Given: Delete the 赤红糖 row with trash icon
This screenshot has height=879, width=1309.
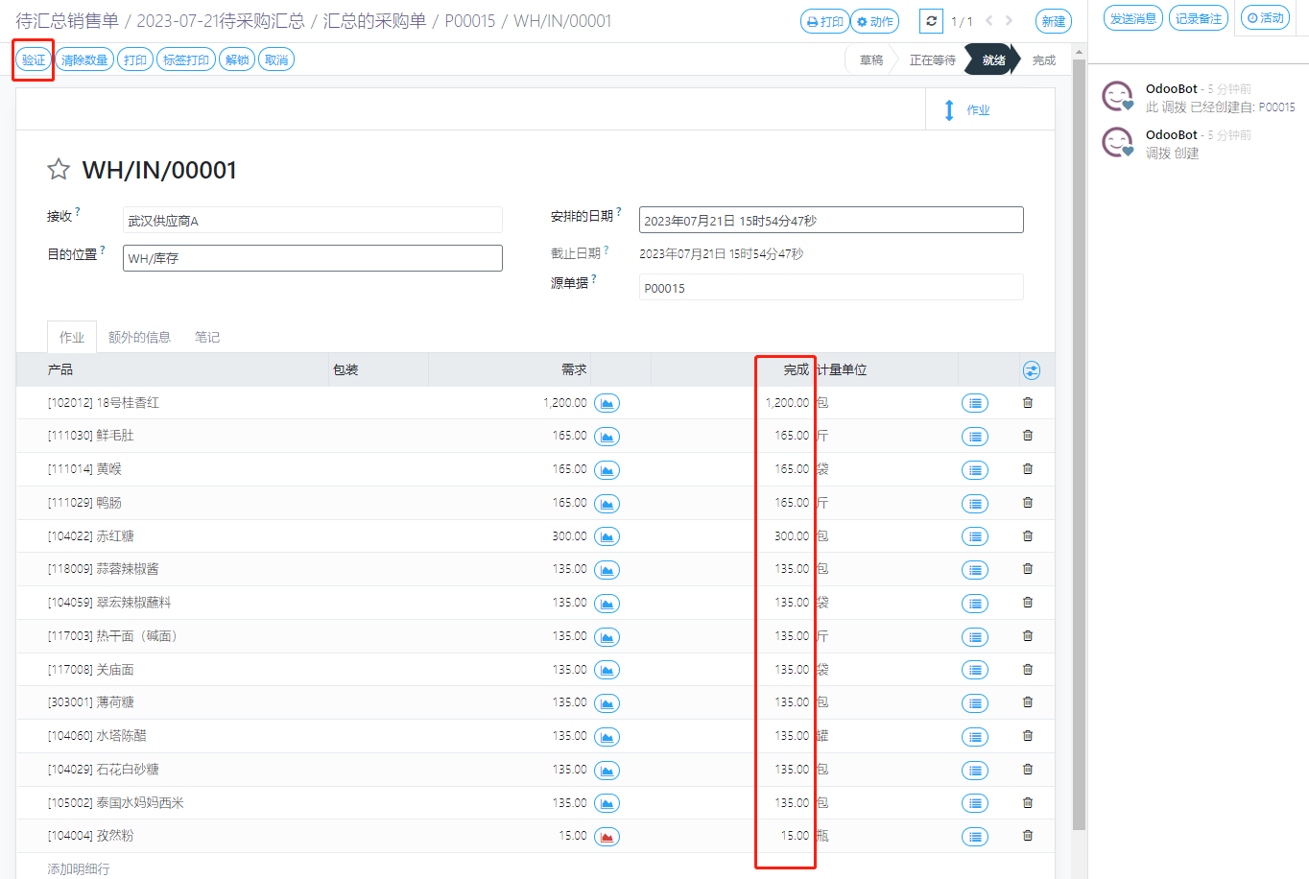Looking at the screenshot, I should 1028,536.
